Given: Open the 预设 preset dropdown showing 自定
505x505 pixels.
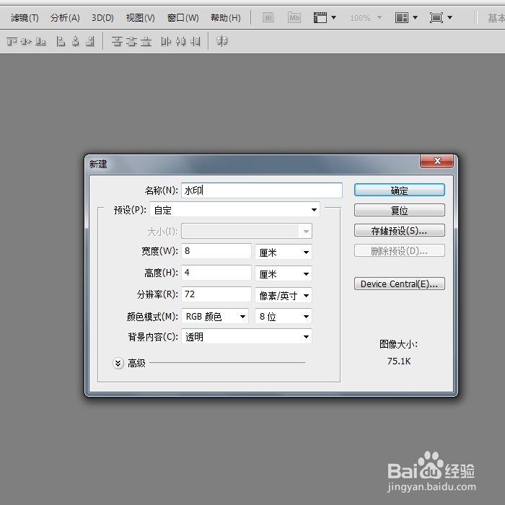Looking at the screenshot, I should tap(234, 210).
